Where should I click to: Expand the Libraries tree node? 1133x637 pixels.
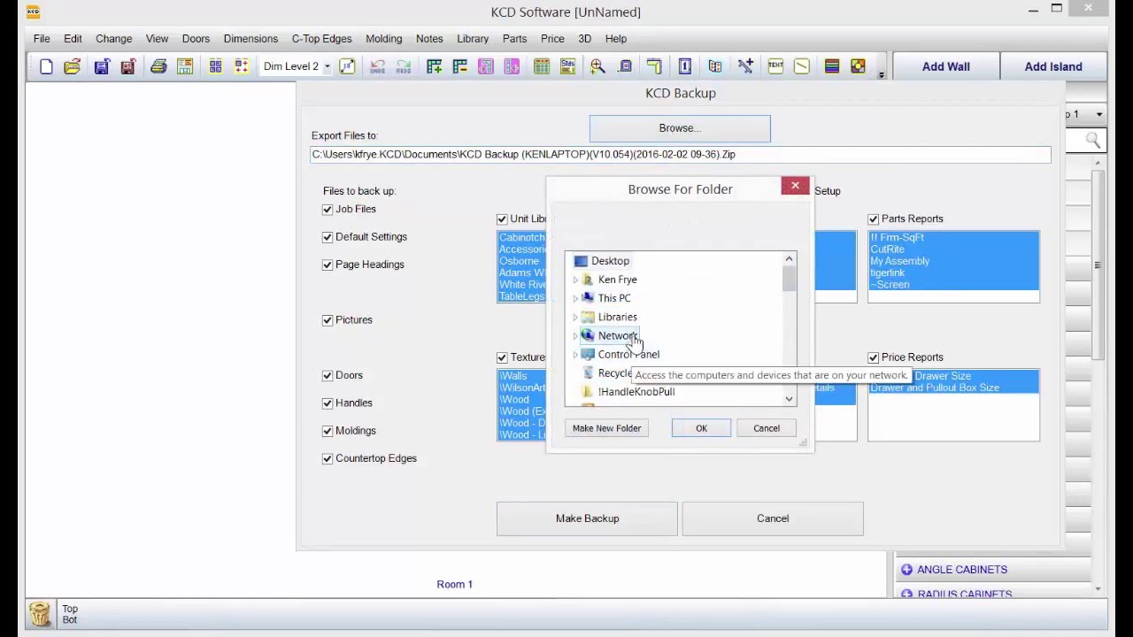coord(575,317)
